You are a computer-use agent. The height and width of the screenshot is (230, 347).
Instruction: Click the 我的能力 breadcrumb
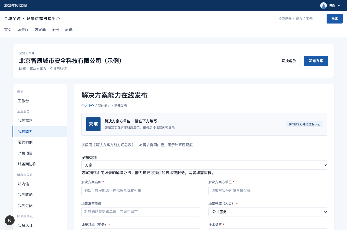pyautogui.click(x=104, y=106)
